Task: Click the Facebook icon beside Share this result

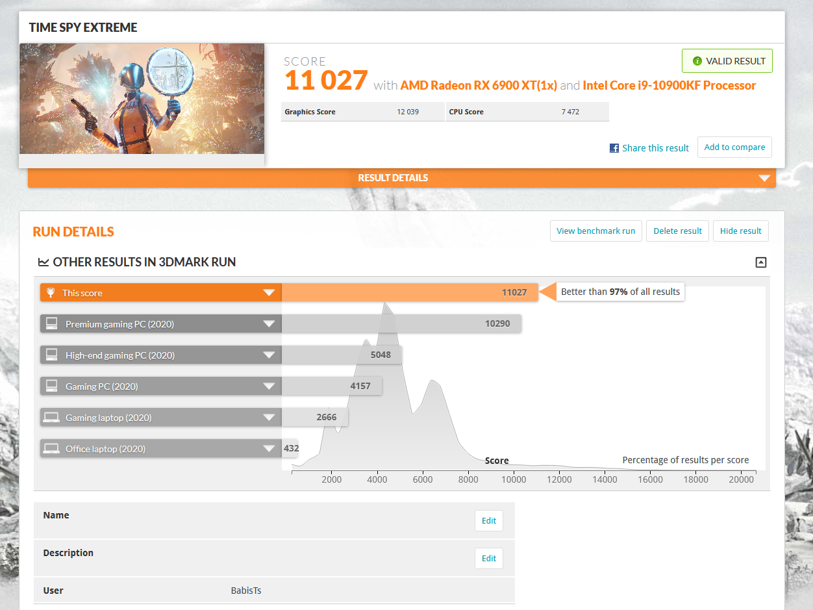Action: (x=614, y=148)
